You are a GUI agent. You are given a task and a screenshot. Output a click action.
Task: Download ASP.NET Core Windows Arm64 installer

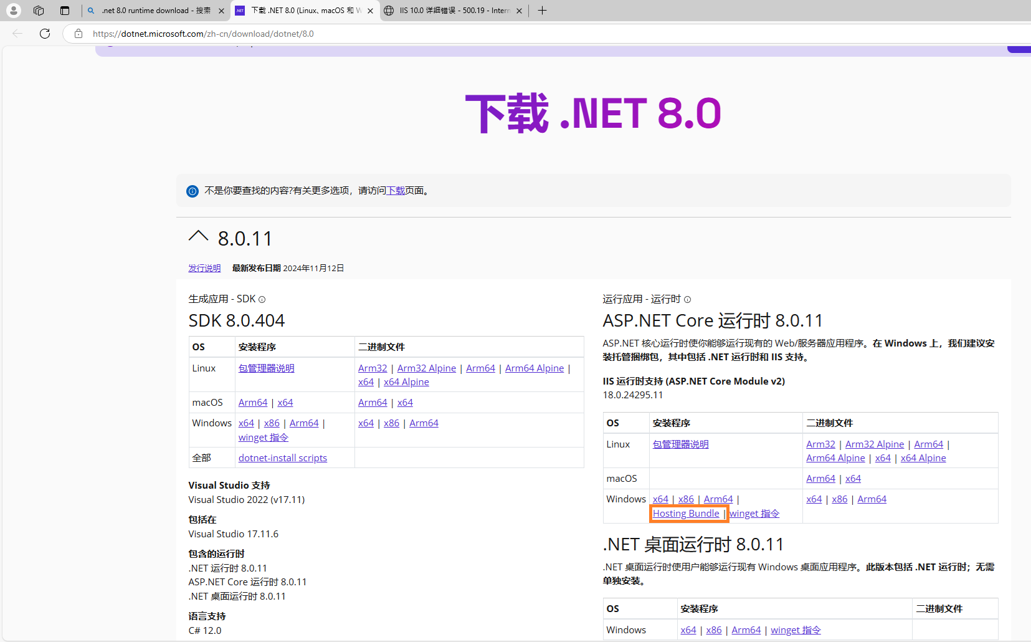tap(718, 499)
